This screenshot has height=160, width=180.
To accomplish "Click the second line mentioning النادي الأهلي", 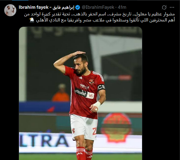I will point(106,20).
